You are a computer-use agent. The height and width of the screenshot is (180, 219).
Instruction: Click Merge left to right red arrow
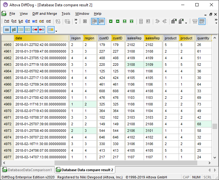(34, 30)
